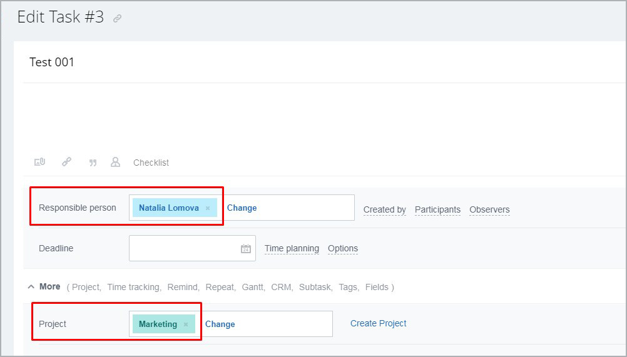The width and height of the screenshot is (627, 357).
Task: Open the Create Project link
Action: [379, 323]
